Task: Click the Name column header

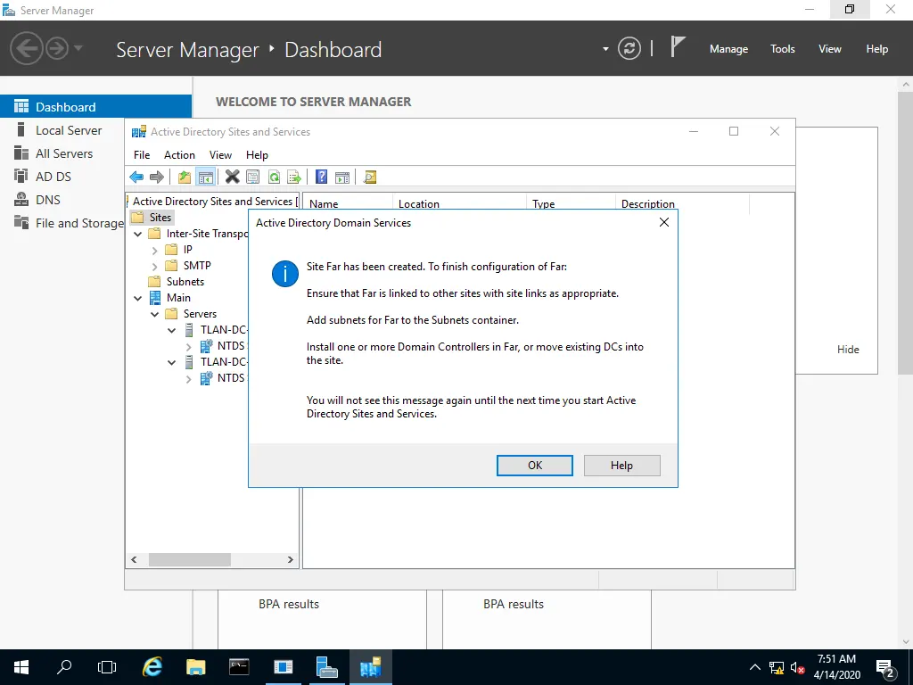Action: tap(348, 203)
